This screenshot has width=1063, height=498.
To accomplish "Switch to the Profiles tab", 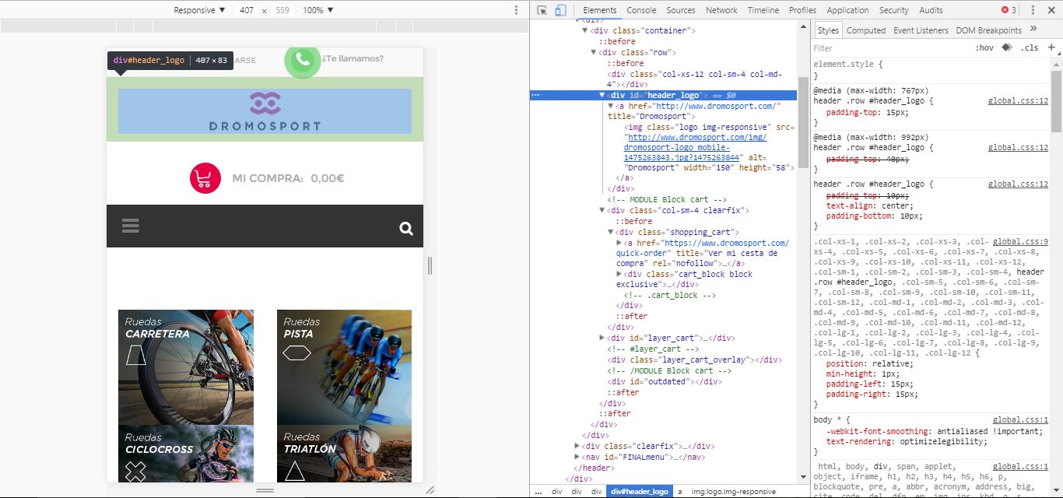I will coord(802,10).
